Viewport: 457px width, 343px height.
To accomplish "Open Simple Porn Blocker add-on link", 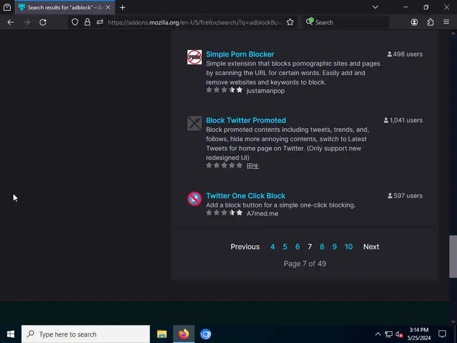I will [x=240, y=54].
